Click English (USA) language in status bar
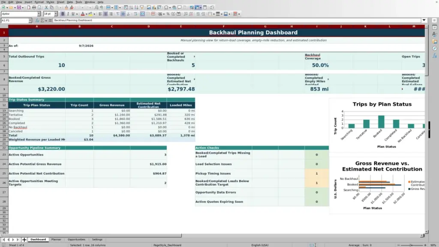 tap(260, 245)
